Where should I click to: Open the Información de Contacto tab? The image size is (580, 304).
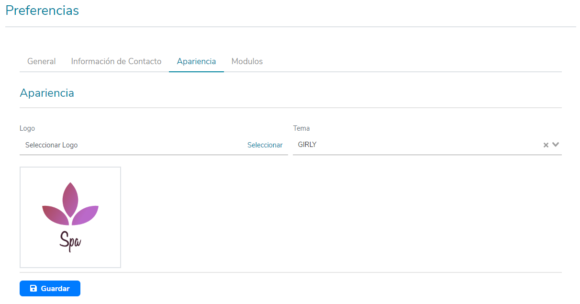[116, 61]
